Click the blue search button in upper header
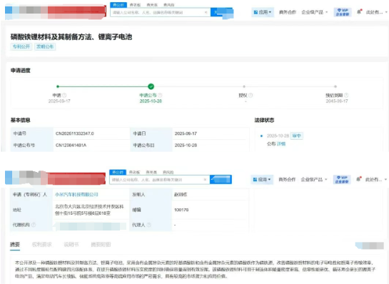The image size is (389, 284). (222, 12)
